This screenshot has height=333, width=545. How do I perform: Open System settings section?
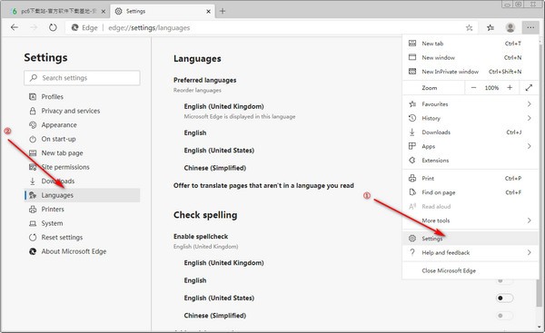[82, 223]
